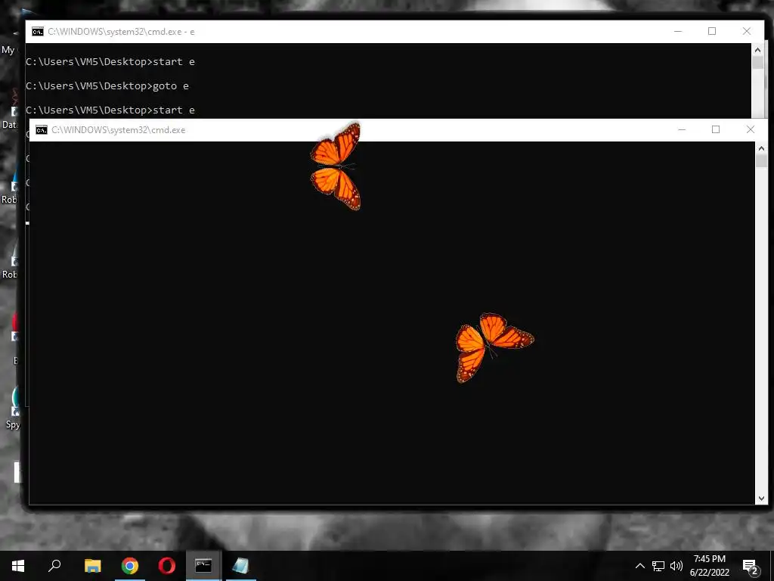Click scroll down arrow in front cmd window
774x581 pixels.
point(761,499)
